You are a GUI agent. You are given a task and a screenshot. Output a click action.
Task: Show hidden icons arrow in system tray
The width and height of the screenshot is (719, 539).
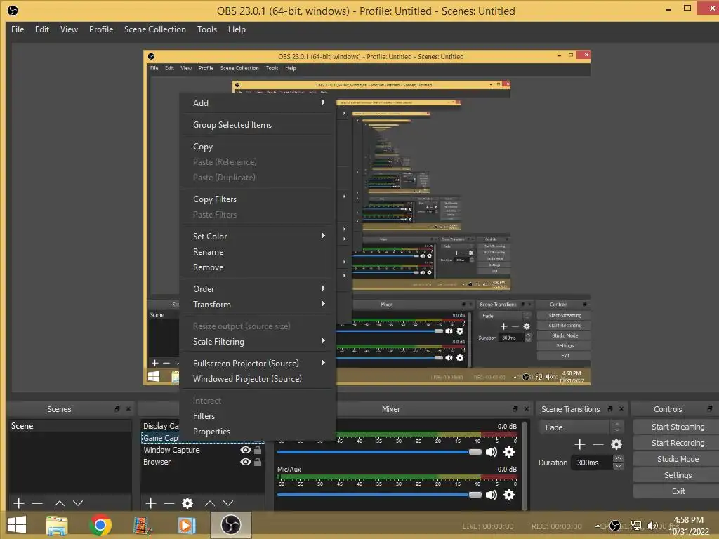(598, 526)
